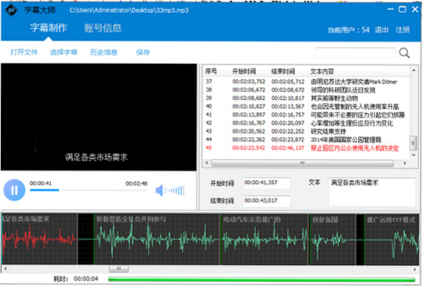Click the 开始时间 column header
Image resolution: width=432 pixels, height=288 pixels.
point(244,71)
